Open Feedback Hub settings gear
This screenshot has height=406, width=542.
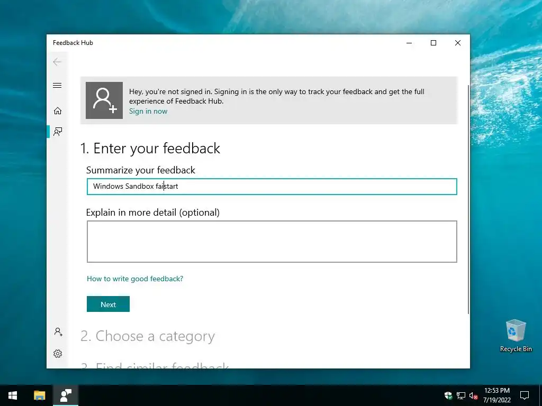[x=58, y=354]
